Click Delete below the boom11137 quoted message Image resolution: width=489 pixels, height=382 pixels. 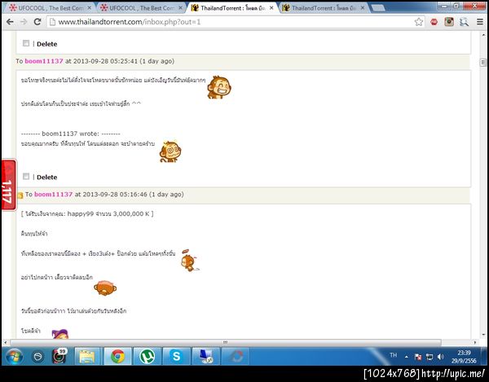click(x=46, y=178)
